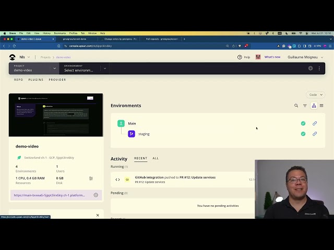Open the three-dot more menu in project bar

(x=319, y=68)
